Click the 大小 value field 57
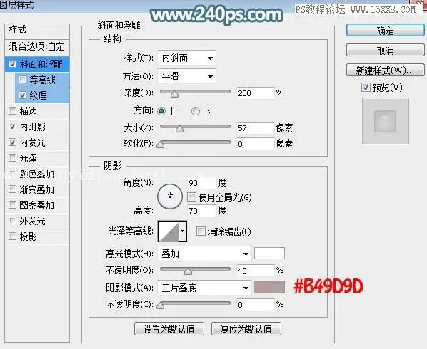This screenshot has height=349, width=427. (255, 127)
